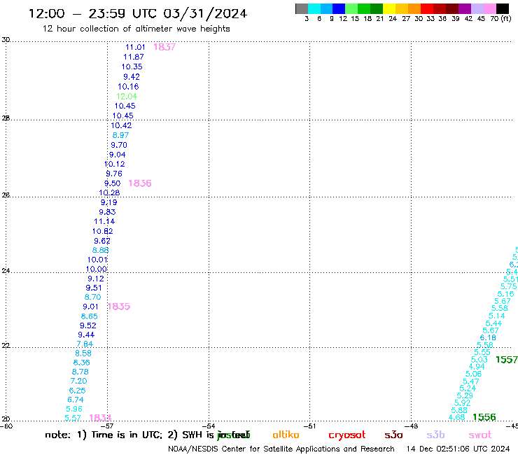Select wave height value 9.01
The height and width of the screenshot is (455, 518).
click(x=90, y=307)
